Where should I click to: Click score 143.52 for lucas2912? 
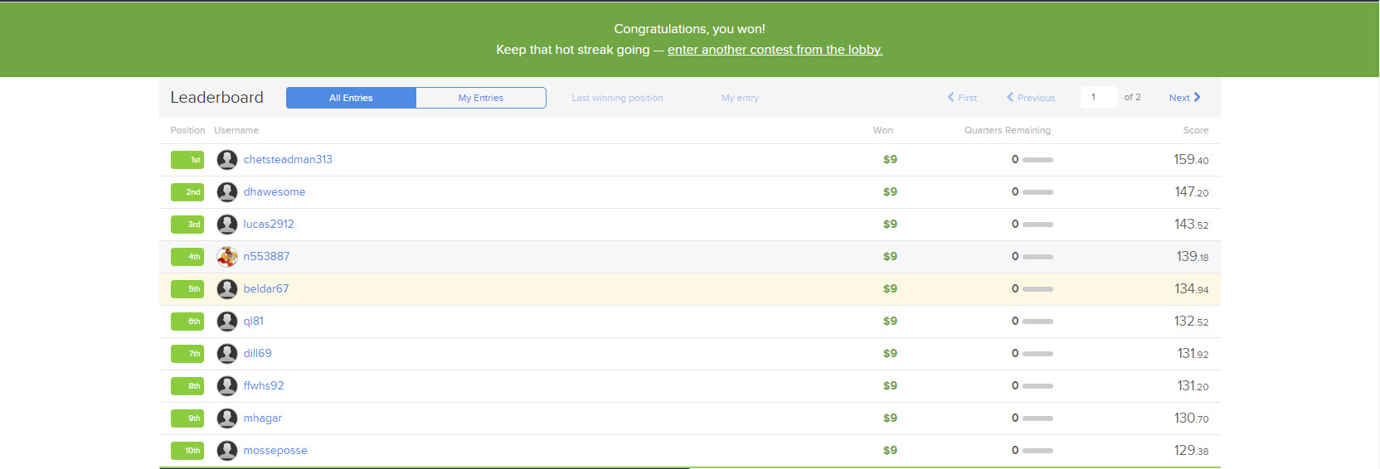(1192, 225)
